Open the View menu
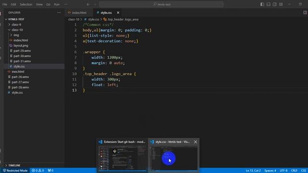 [x=39, y=4]
